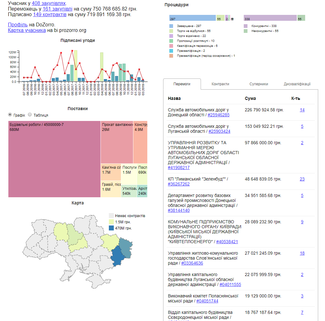Select the "Конкурентні - 338" legend square
This screenshot has width=325, height=321.
point(245,26)
